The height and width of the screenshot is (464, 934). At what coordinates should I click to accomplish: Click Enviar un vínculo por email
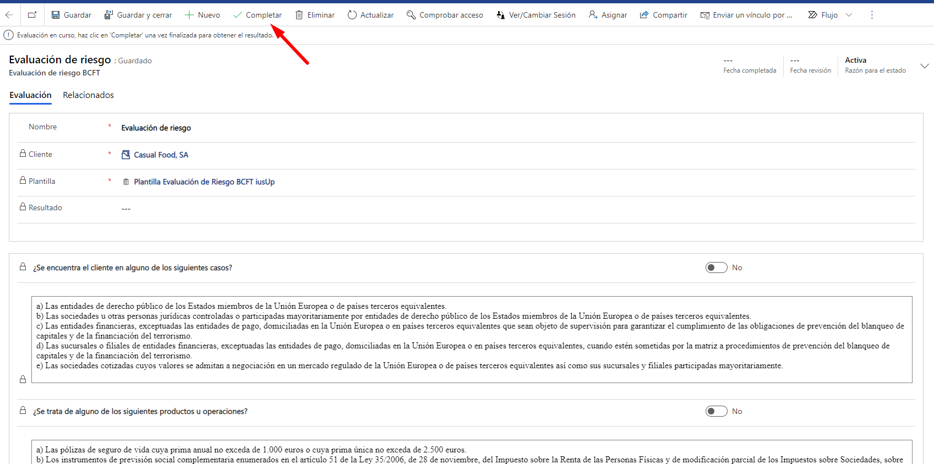[x=746, y=15]
